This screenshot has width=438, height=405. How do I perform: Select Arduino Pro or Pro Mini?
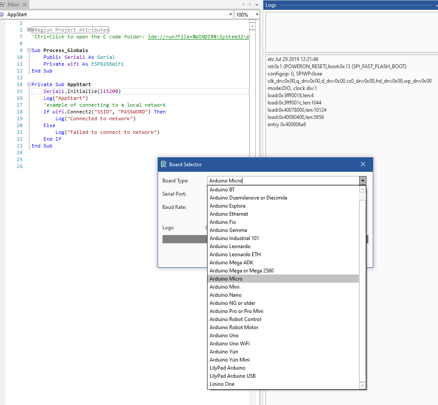coord(283,311)
